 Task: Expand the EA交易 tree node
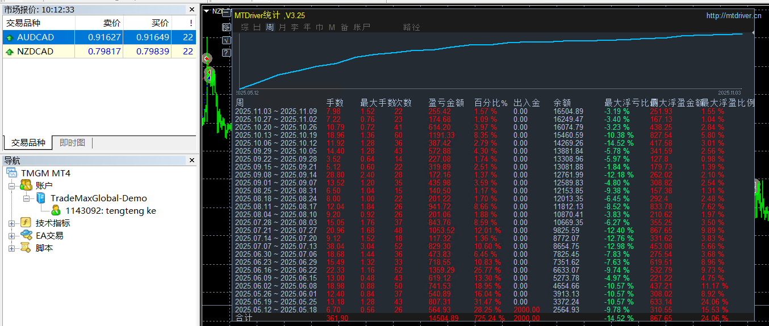[12, 236]
